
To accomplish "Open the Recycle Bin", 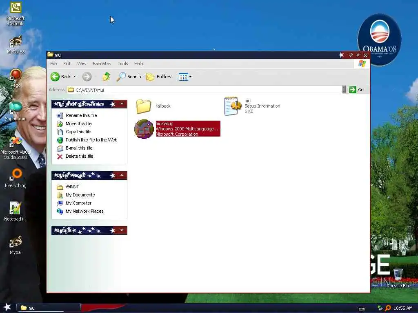I will pos(398,278).
